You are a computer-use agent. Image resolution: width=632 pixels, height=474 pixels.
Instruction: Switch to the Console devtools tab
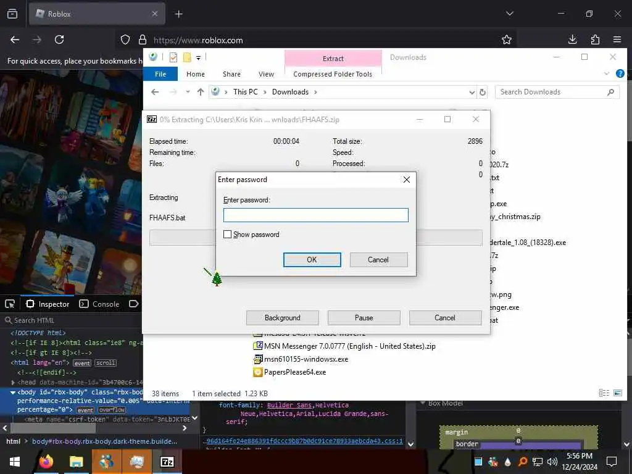pos(99,304)
